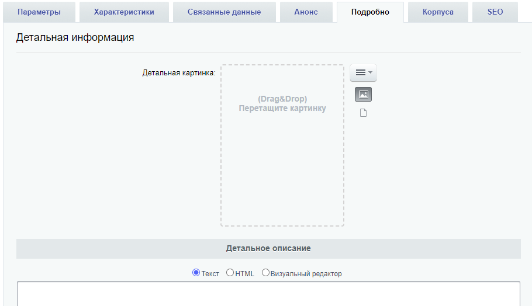Viewport: 532px width, 306px height.
Task: Open the Характеристики tab
Action: click(x=124, y=12)
